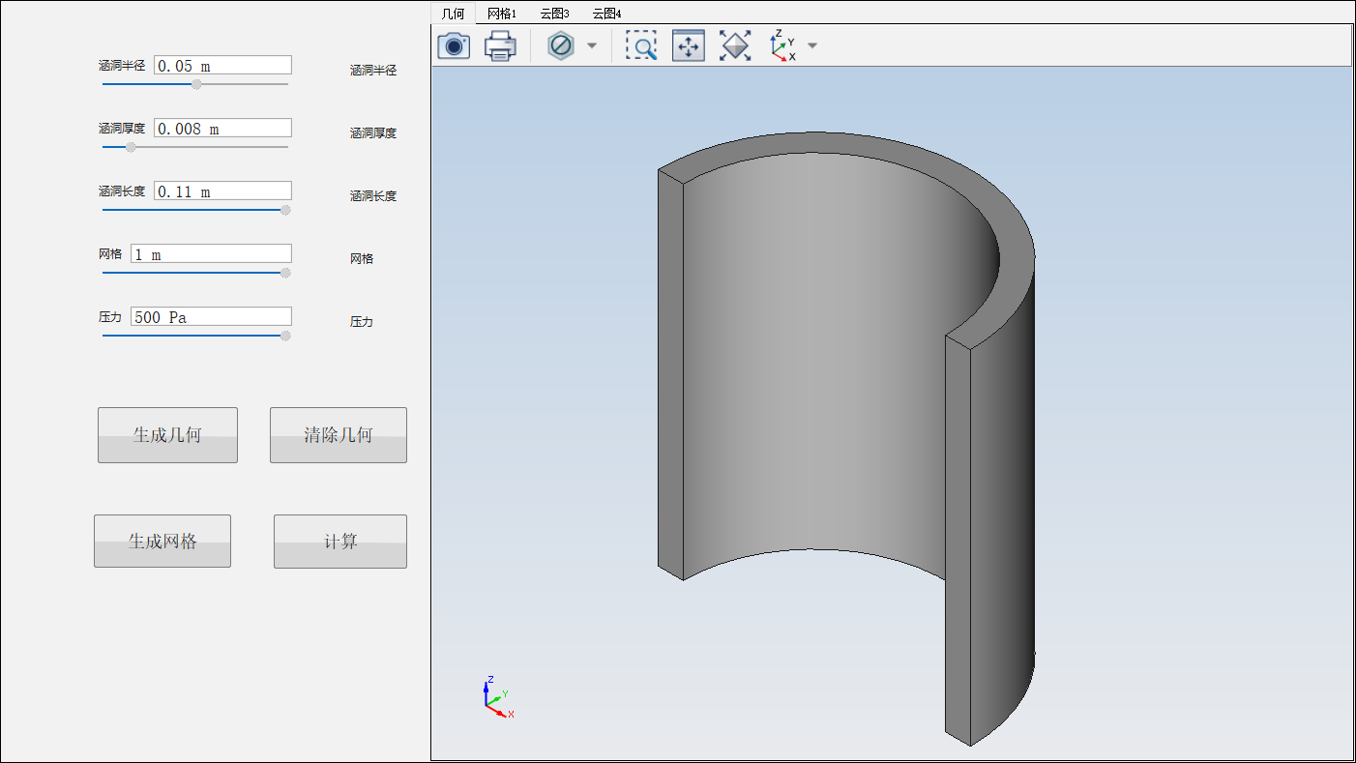Click the XYZ view orientation icon
This screenshot has width=1356, height=763.
click(783, 45)
